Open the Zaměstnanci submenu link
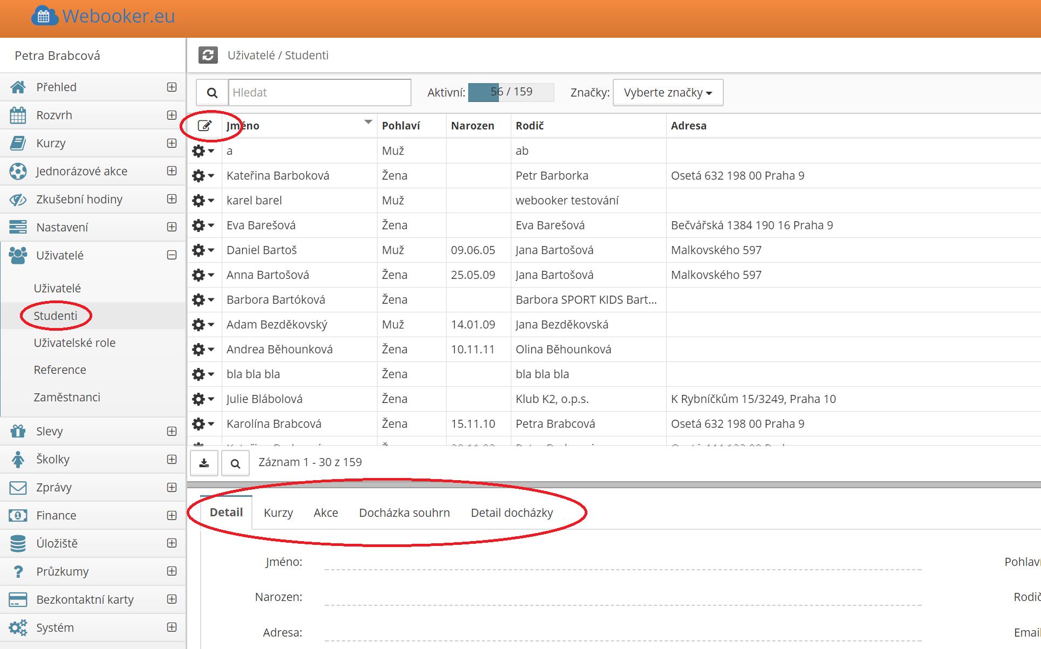 [x=67, y=397]
